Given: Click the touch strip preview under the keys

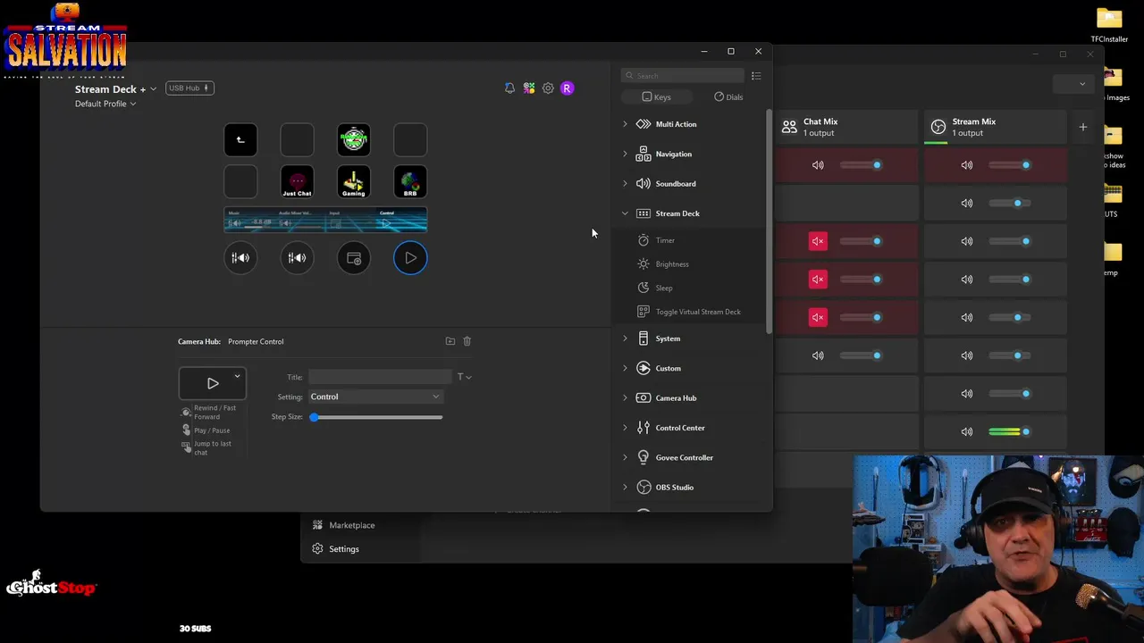Looking at the screenshot, I should tap(325, 221).
